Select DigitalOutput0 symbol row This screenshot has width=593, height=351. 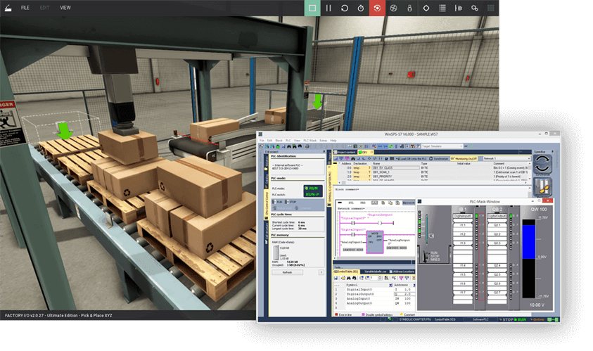coord(374,294)
